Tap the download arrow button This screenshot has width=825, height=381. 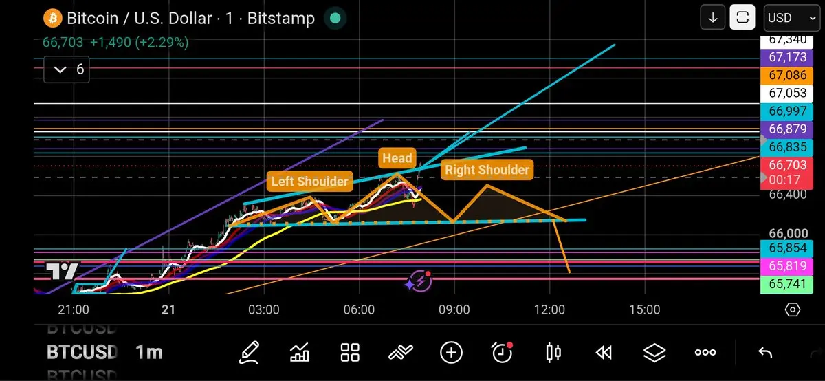pos(713,18)
